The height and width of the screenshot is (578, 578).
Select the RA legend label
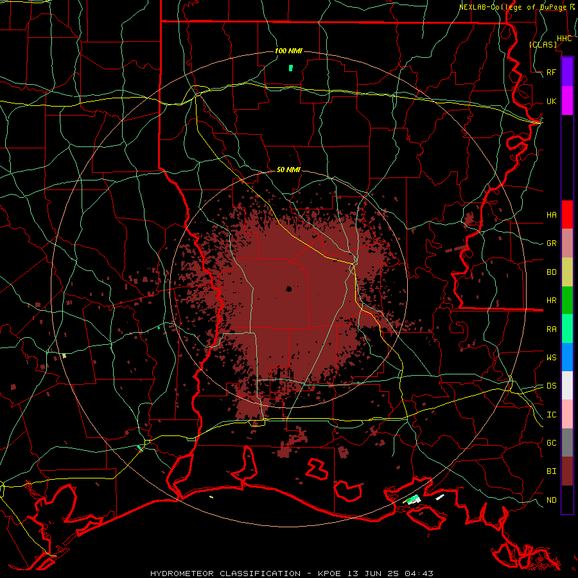[x=552, y=329]
